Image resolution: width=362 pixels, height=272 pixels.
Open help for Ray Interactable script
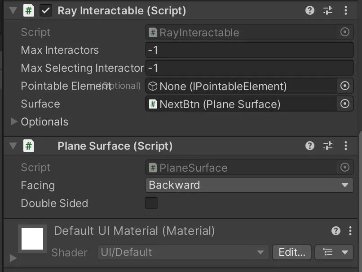point(310,10)
